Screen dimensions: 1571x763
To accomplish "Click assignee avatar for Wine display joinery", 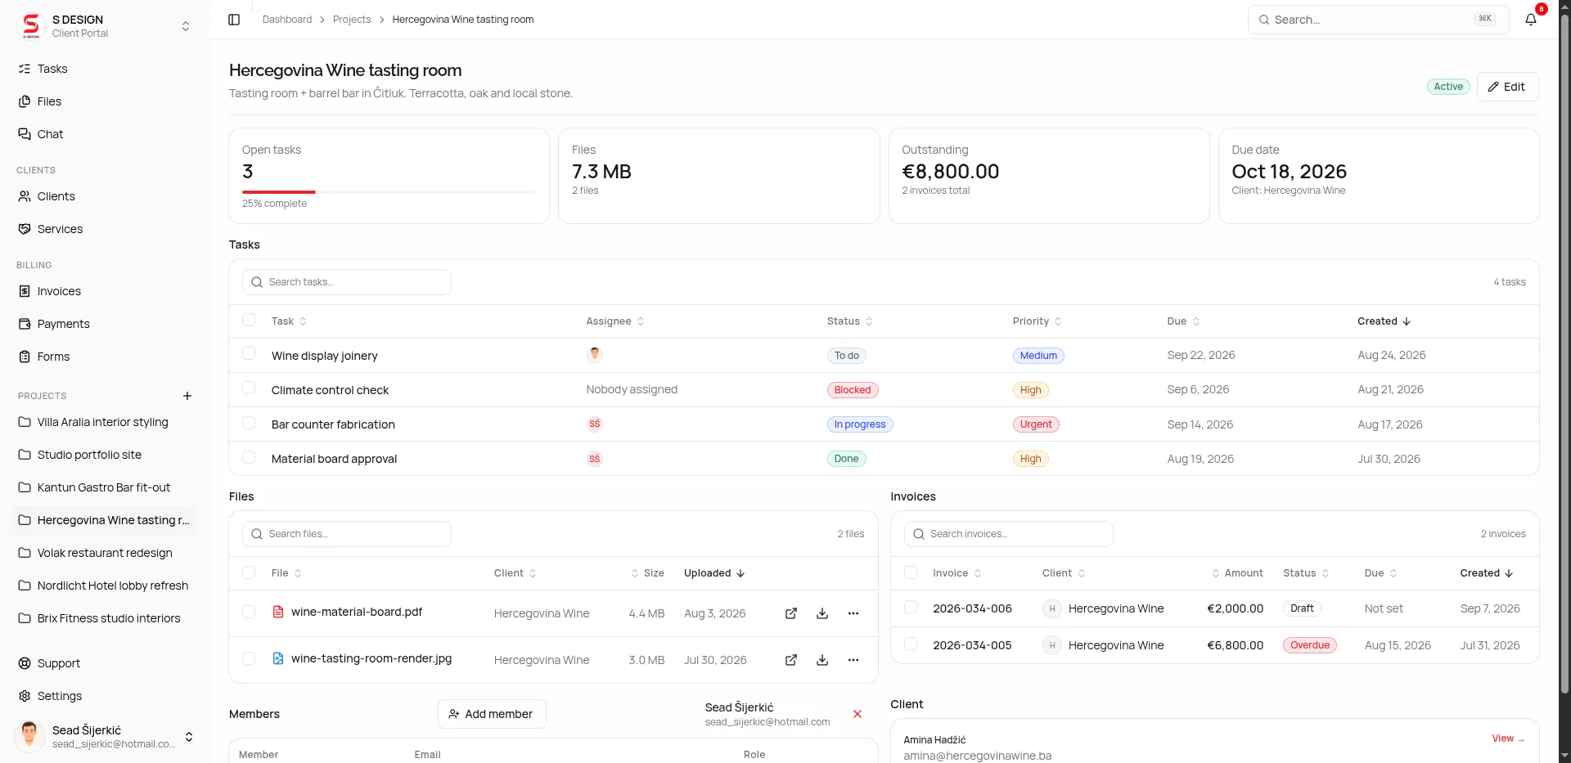I will point(595,355).
